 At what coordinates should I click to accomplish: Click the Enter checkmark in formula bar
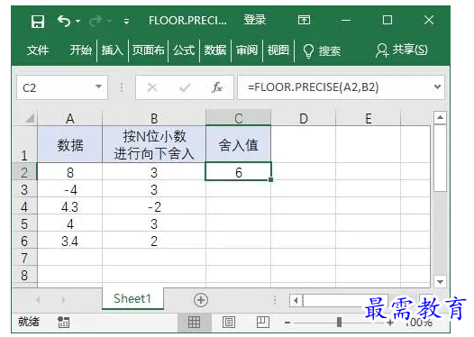pyautogui.click(x=185, y=87)
